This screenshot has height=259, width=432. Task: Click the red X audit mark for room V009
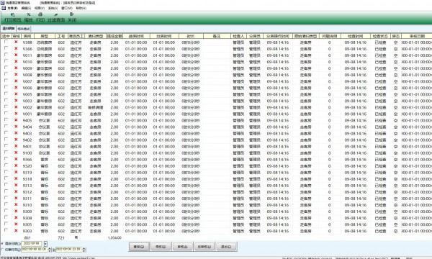[16, 68]
